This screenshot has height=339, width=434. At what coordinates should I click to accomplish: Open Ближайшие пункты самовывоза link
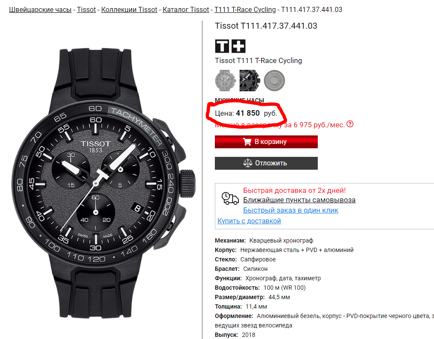[x=299, y=200]
